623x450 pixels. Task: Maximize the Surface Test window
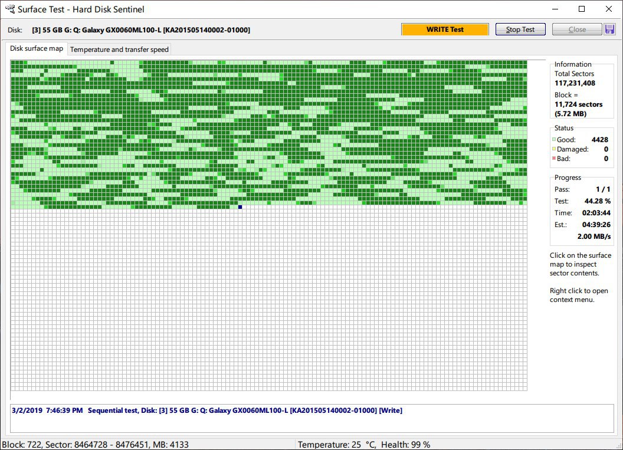click(x=582, y=9)
